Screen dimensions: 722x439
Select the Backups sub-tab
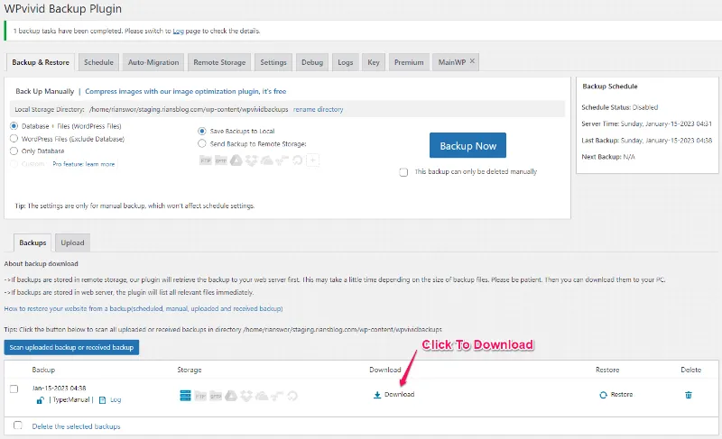(32, 242)
